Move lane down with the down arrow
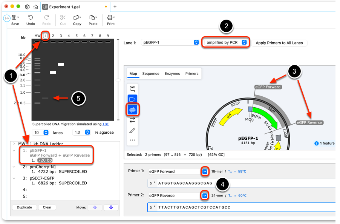The height and width of the screenshot is (224, 340). [x=111, y=207]
